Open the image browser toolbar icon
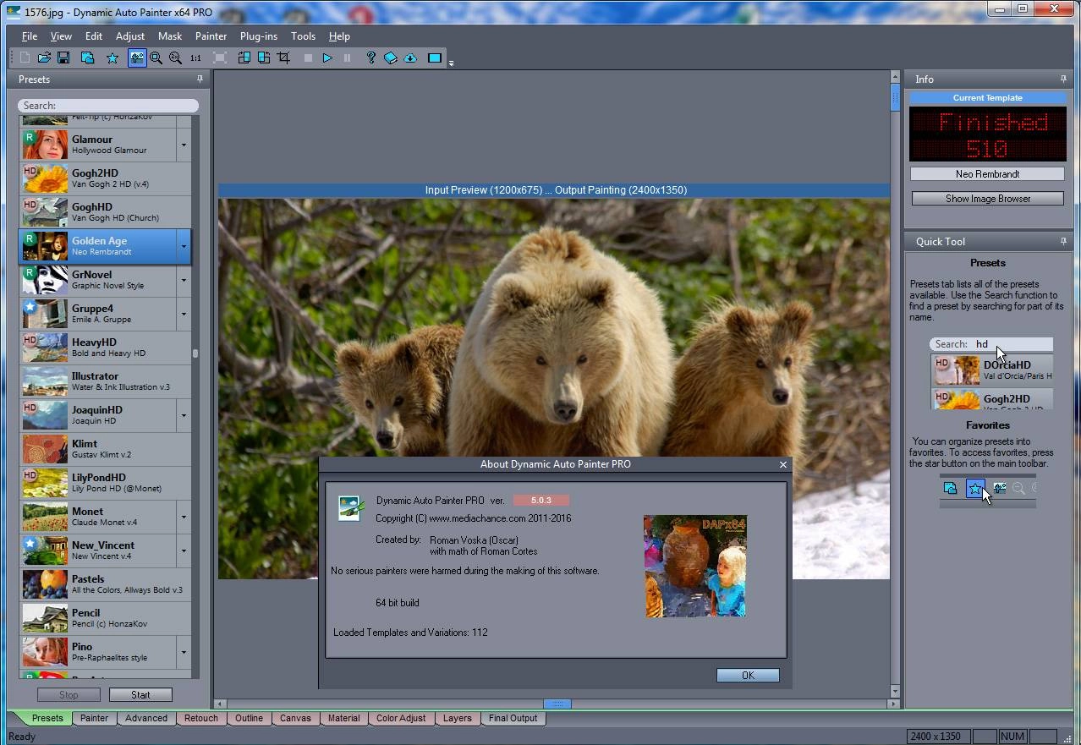The width and height of the screenshot is (1081, 745). pos(87,58)
